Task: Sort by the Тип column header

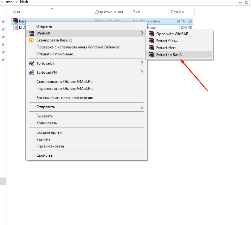Action: click(150, 12)
